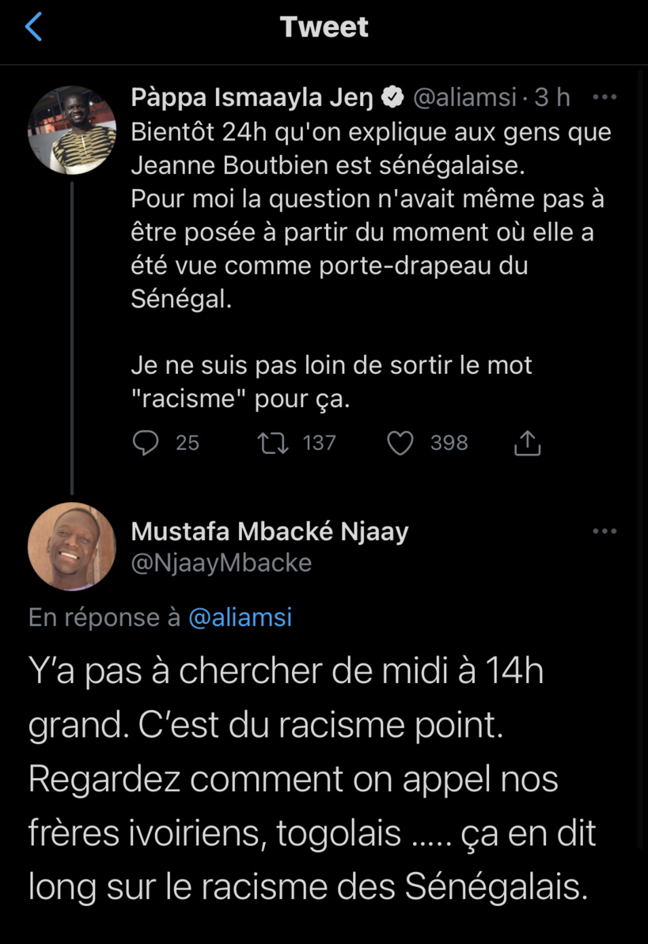Image resolution: width=648 pixels, height=944 pixels.
Task: Open the more options menu on Mustafa's reply
Action: (x=605, y=531)
